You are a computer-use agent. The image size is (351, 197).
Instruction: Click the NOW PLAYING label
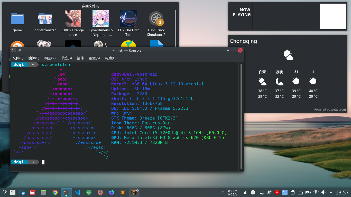(242, 12)
